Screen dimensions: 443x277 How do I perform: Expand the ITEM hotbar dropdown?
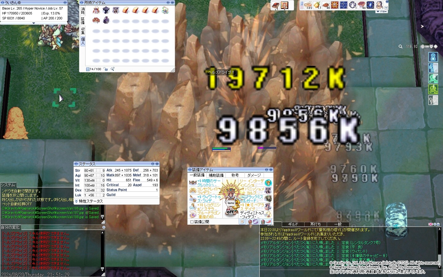pos(382,12)
